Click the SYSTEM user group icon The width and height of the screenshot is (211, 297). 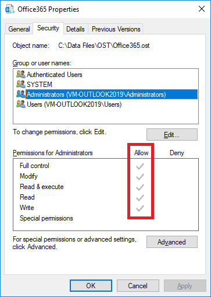click(x=21, y=85)
